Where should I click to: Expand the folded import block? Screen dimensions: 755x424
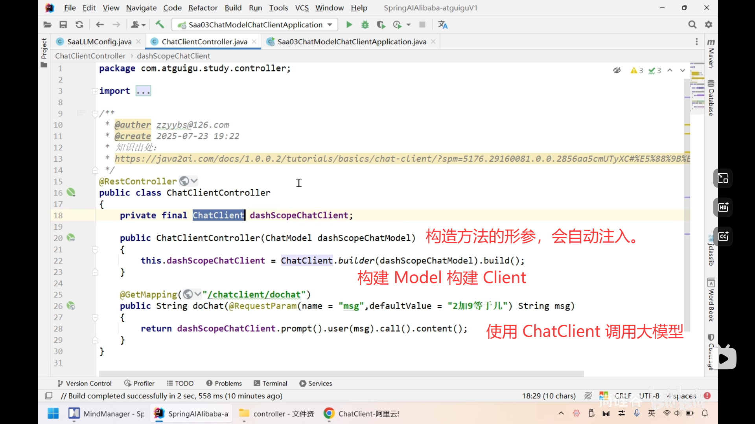pos(143,91)
